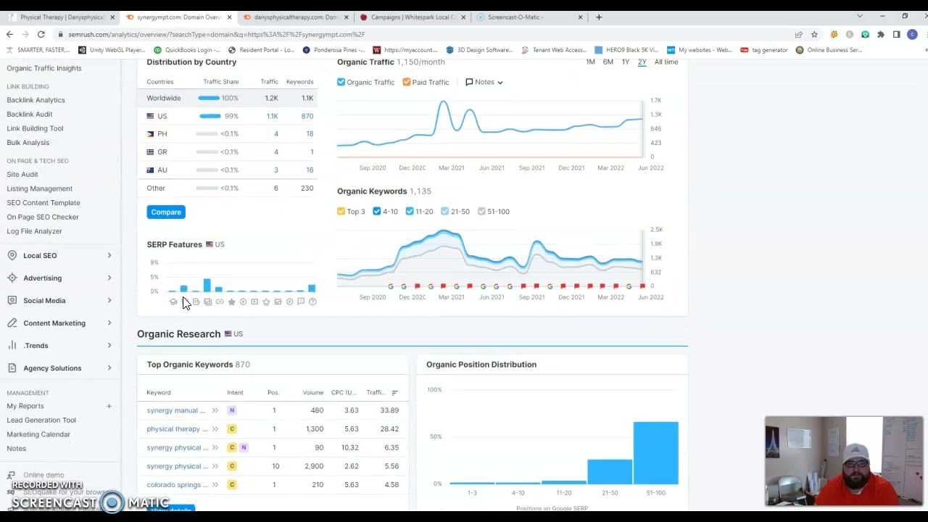
Task: Expand the Advertising sidebar section
Action: pyautogui.click(x=109, y=278)
